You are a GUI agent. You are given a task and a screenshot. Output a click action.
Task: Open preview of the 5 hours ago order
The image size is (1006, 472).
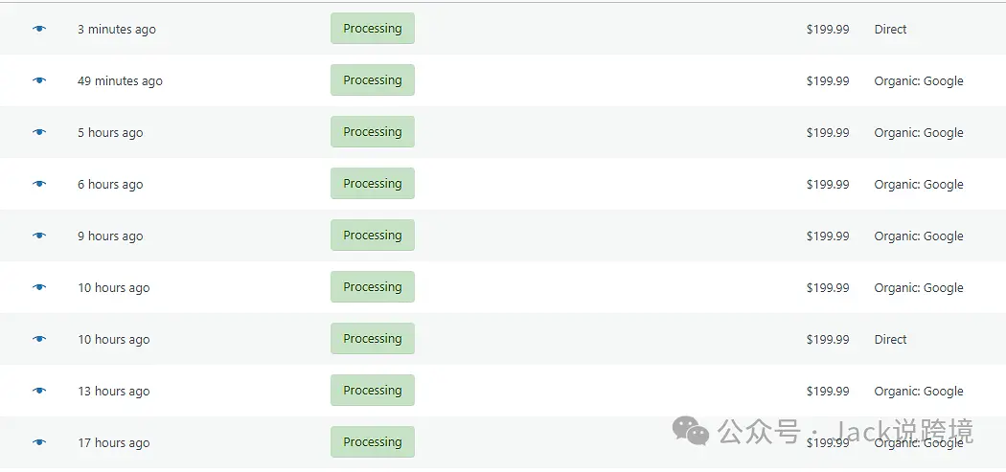coord(39,132)
